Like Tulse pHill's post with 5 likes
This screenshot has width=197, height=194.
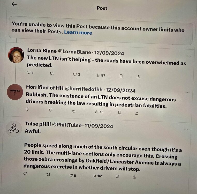(73, 176)
